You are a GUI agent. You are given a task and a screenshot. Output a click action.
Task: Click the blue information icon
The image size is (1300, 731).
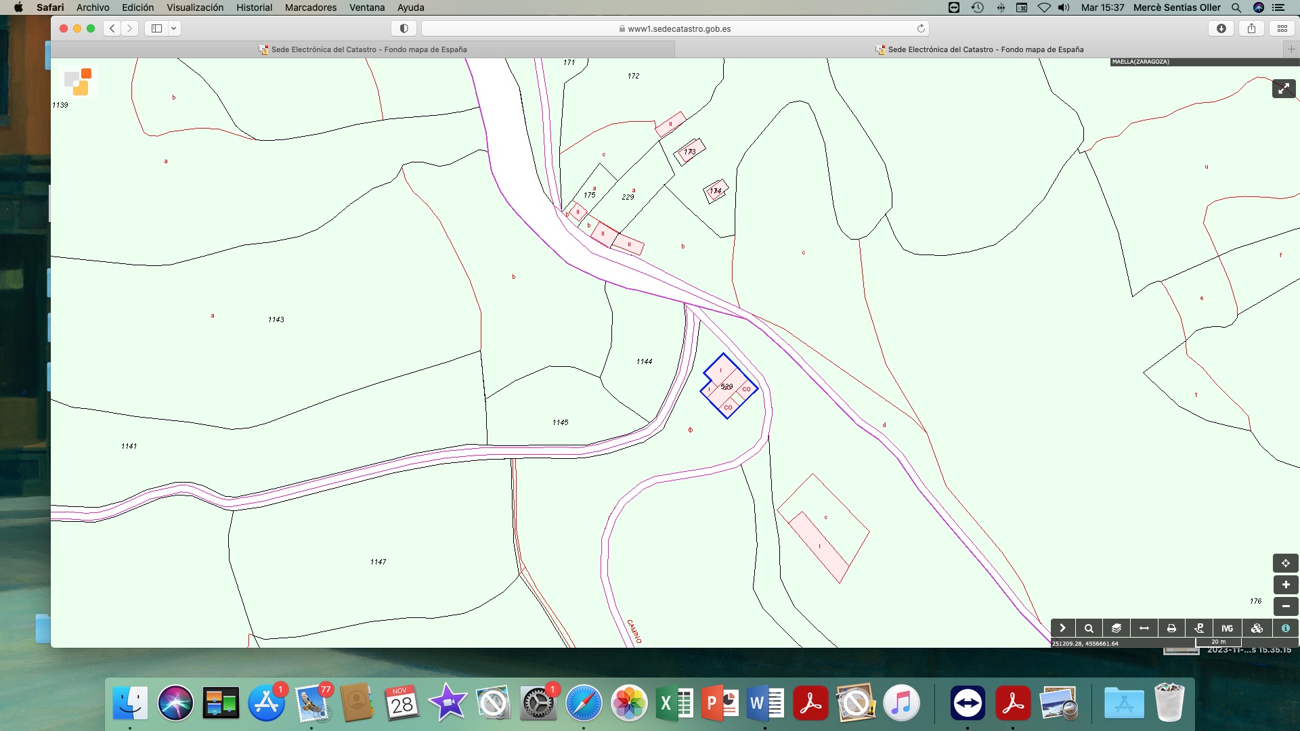tap(1285, 628)
